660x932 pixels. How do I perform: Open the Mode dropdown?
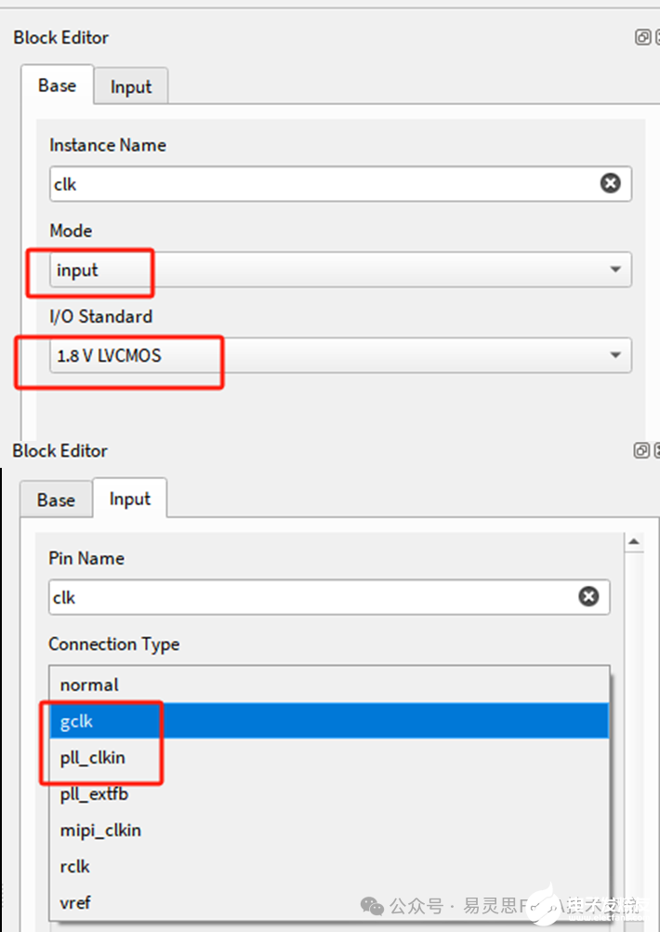(x=614, y=270)
